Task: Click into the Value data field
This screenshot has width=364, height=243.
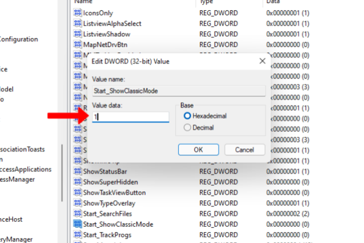Action: pos(131,117)
